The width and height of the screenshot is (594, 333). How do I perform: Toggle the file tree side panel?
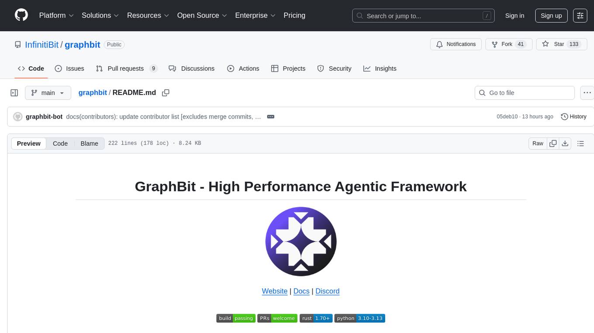14,93
